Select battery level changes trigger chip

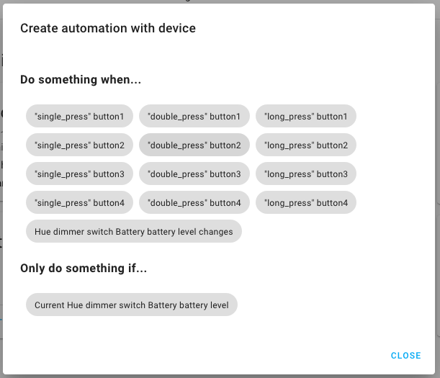coord(133,232)
